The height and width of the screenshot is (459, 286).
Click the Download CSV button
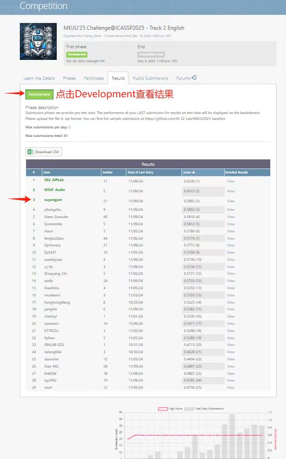coord(44,152)
